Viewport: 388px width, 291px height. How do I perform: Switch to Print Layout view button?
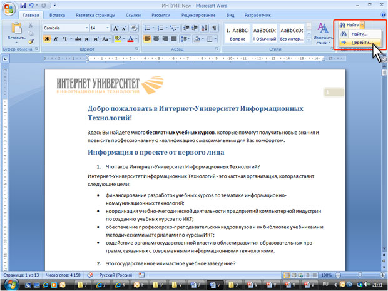coord(287,275)
